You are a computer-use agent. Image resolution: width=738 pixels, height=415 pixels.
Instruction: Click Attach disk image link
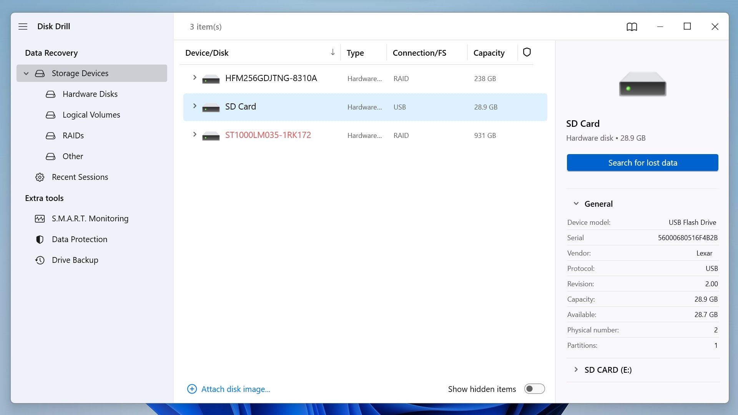point(236,389)
